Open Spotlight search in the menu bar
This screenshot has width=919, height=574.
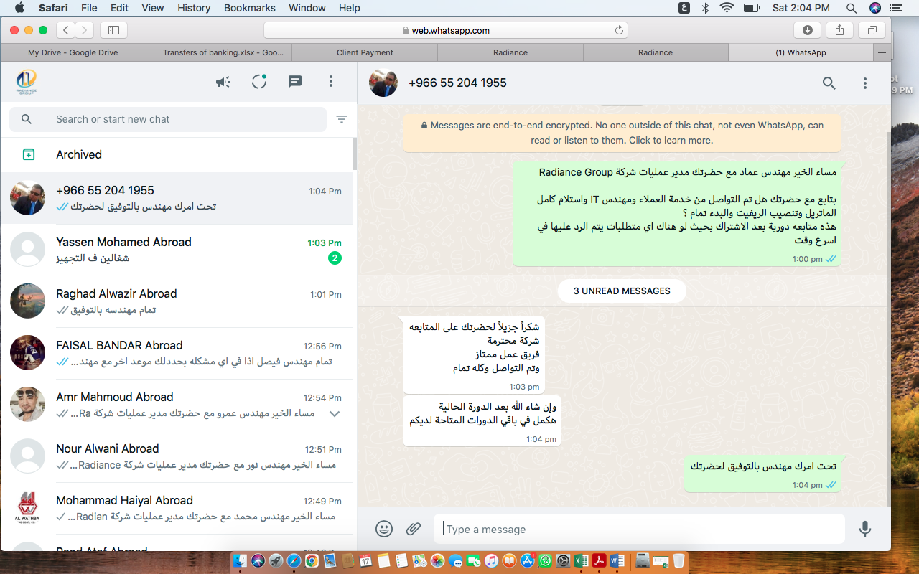pyautogui.click(x=852, y=8)
